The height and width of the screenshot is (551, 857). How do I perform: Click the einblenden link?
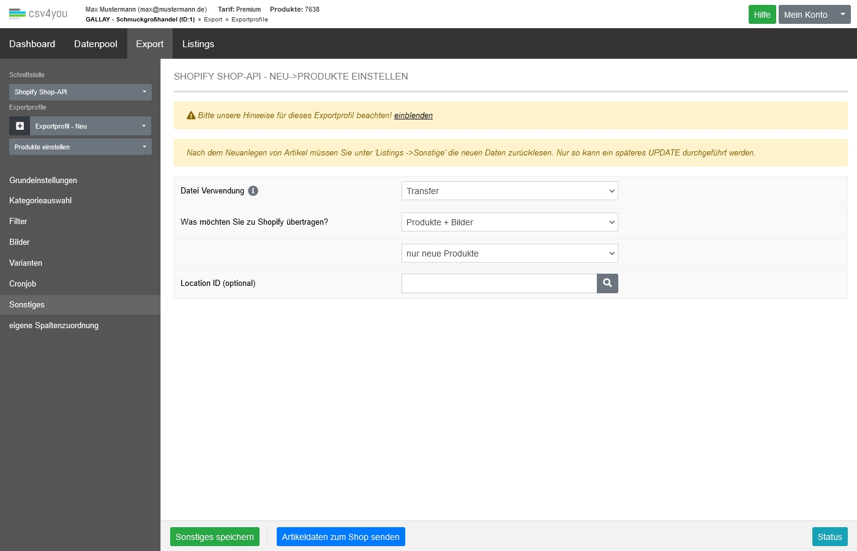413,116
